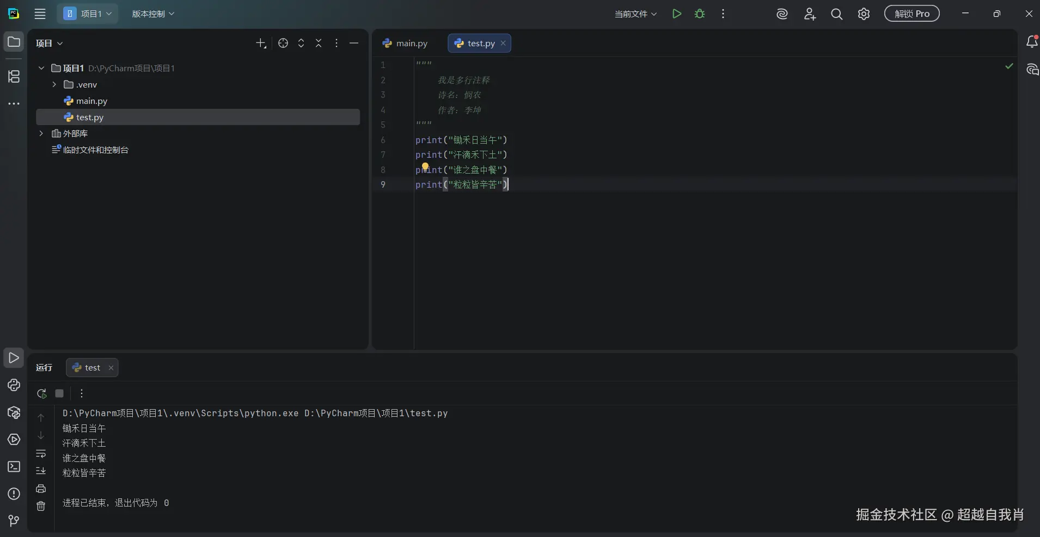Open the 当前文件 run configuration dropdown
This screenshot has height=537, width=1040.
[x=635, y=14]
